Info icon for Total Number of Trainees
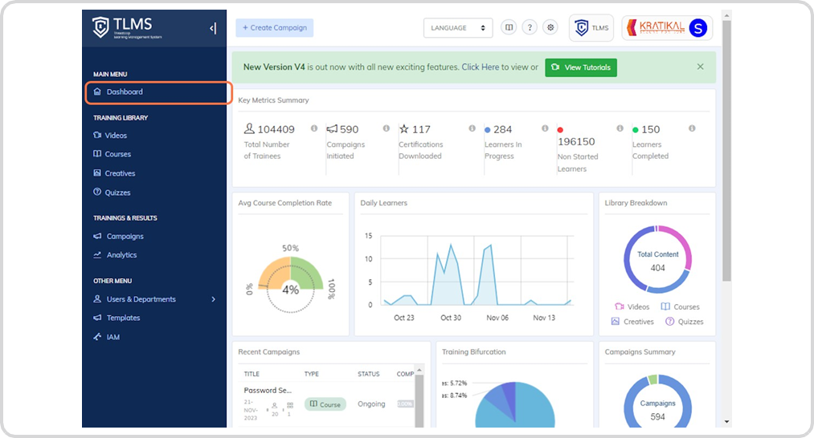 (314, 128)
